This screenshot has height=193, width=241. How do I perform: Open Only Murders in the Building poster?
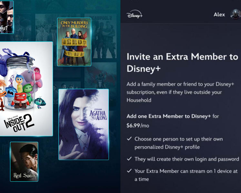coord(74,42)
